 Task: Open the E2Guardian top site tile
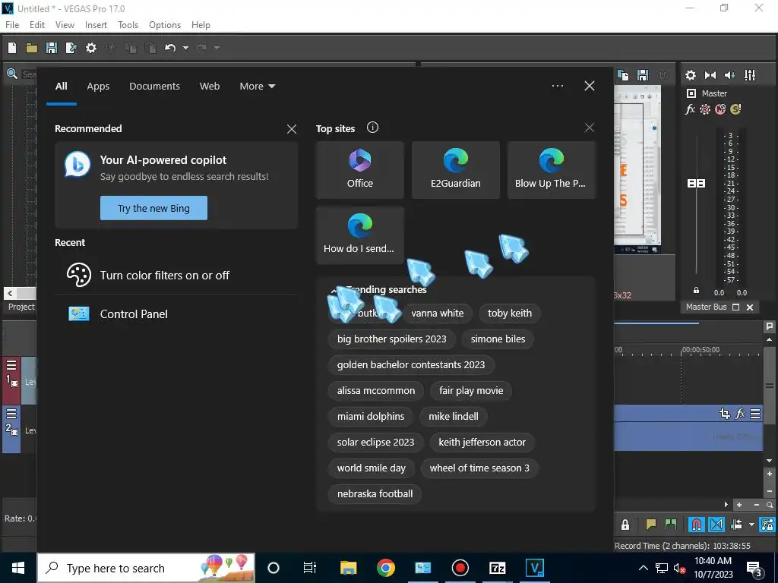(x=456, y=170)
